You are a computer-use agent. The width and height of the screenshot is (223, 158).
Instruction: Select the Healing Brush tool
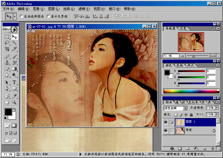[7, 56]
